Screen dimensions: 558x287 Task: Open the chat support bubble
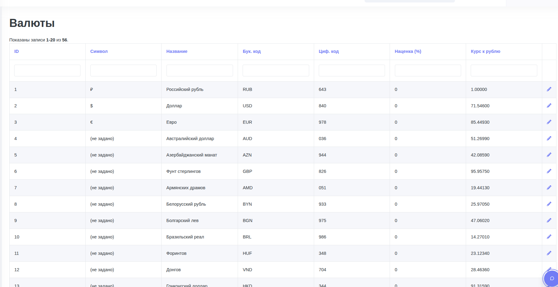coord(552,278)
